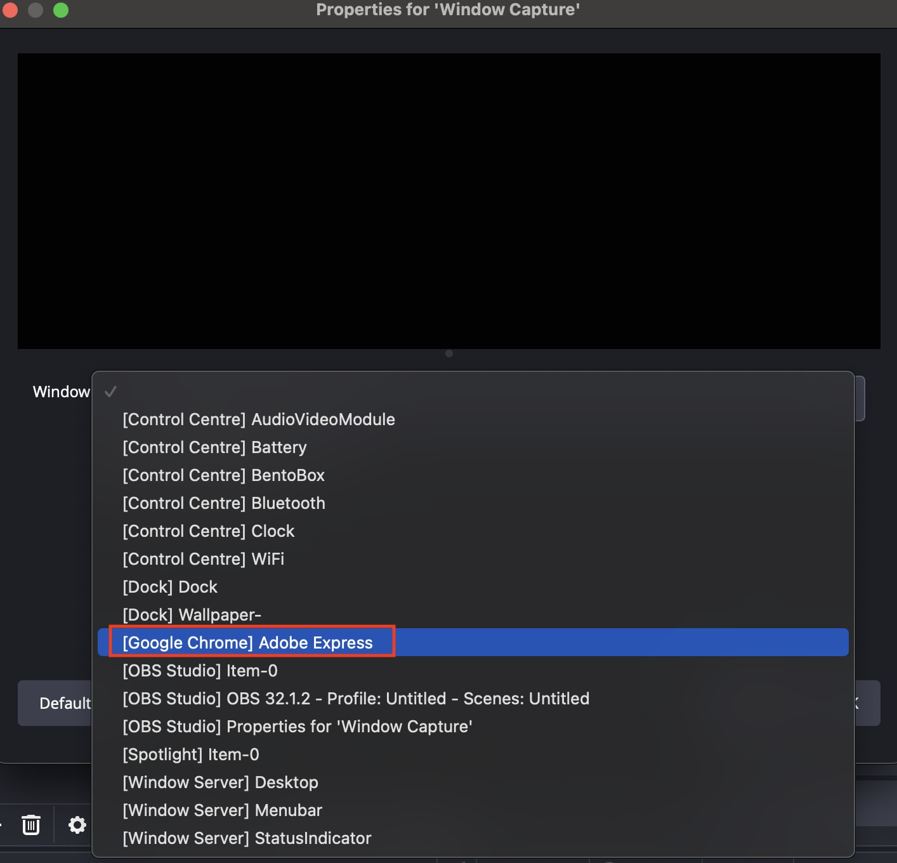
Task: Pick the [Dock] Wallpaper- entry
Action: [x=473, y=615]
